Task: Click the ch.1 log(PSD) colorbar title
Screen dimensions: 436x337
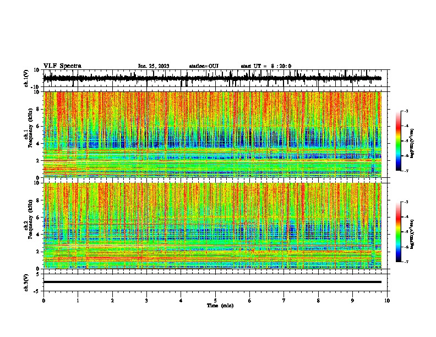Action: [x=412, y=143]
